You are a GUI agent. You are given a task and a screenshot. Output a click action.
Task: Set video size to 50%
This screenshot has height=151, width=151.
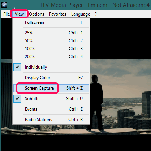pos(51,41)
